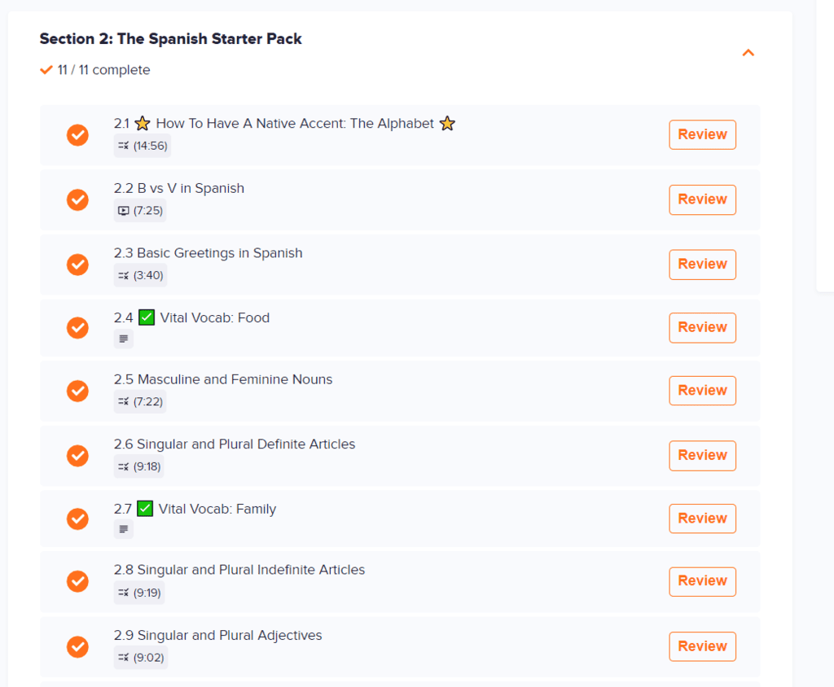The height and width of the screenshot is (687, 834).
Task: Click the duration icon under lesson 2.1 Alphabet
Action: point(124,147)
